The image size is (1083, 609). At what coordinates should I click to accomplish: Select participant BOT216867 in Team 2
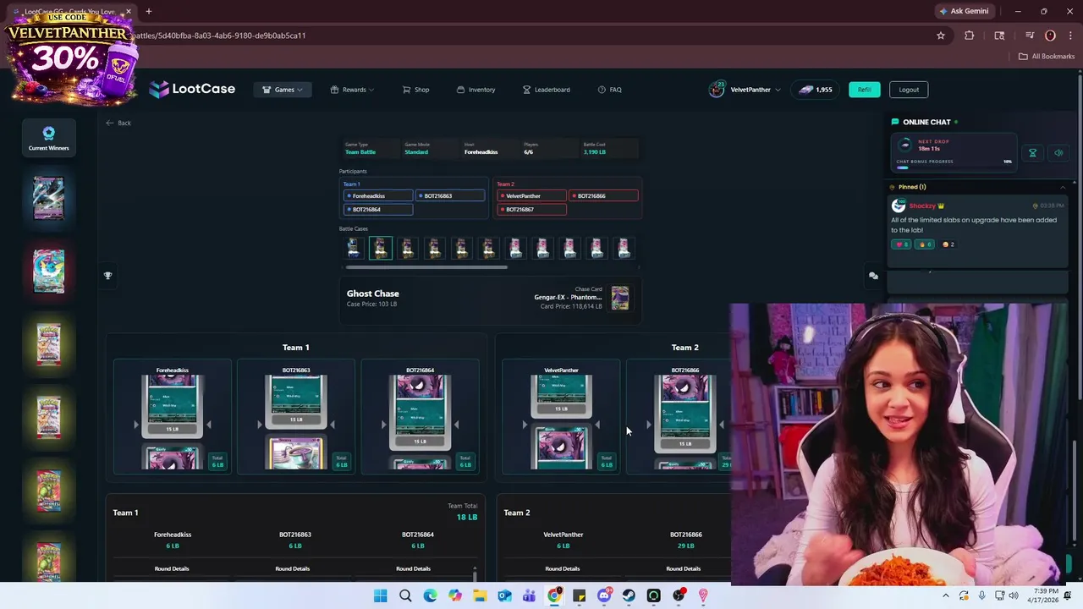tap(532, 209)
